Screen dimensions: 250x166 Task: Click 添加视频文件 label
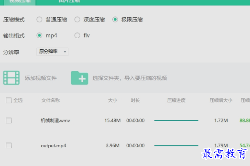click(41, 78)
